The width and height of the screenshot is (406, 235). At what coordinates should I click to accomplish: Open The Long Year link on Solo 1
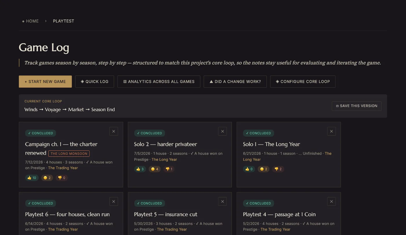(x=287, y=156)
